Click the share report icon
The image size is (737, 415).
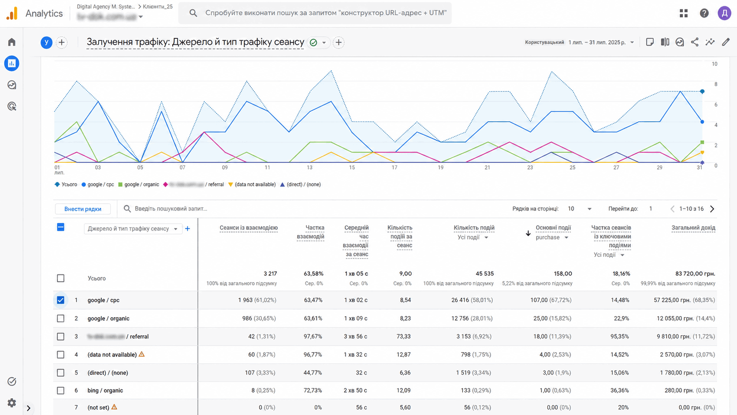click(x=695, y=42)
